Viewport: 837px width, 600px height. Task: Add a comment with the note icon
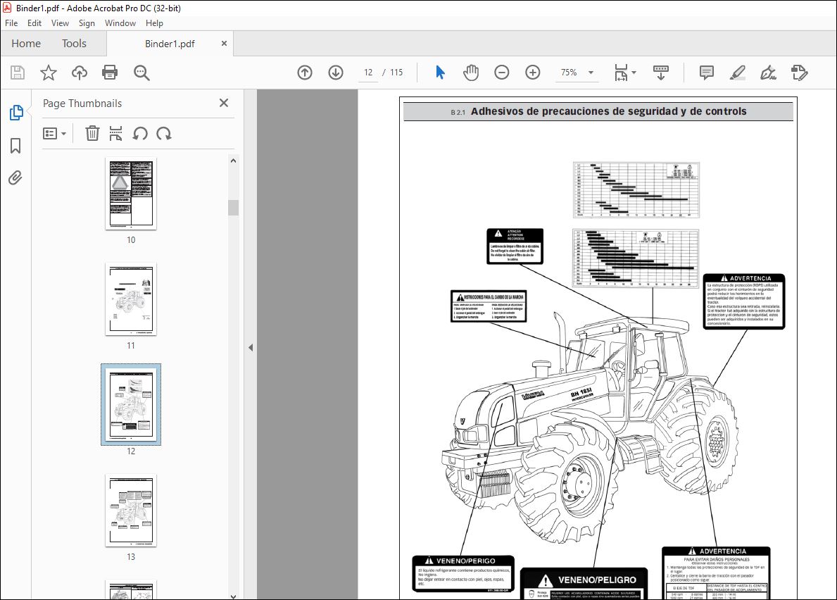706,73
